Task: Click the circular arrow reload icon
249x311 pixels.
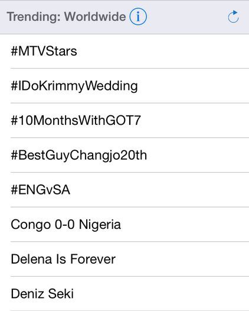Action: [233, 17]
